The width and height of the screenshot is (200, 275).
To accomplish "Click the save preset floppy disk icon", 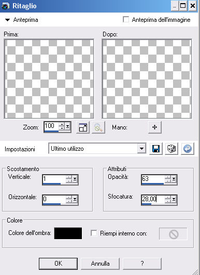I will pos(156,149).
